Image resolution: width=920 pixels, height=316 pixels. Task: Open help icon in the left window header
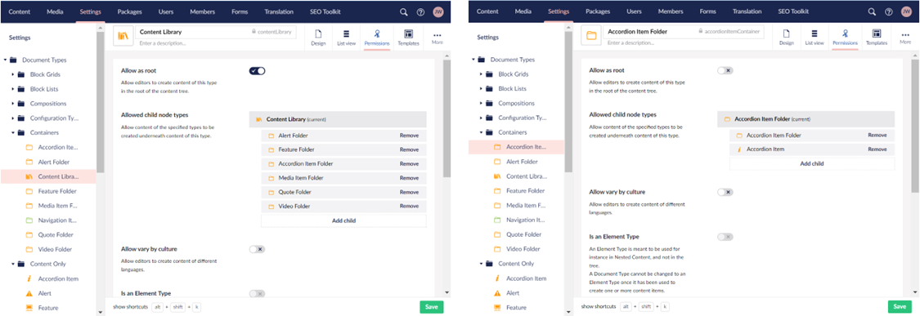[x=420, y=11]
